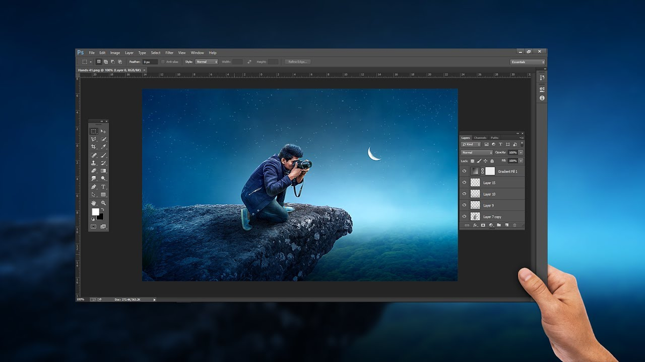This screenshot has width=645, height=362.
Task: Select the Polygonal Lasso tool
Action: (94, 139)
